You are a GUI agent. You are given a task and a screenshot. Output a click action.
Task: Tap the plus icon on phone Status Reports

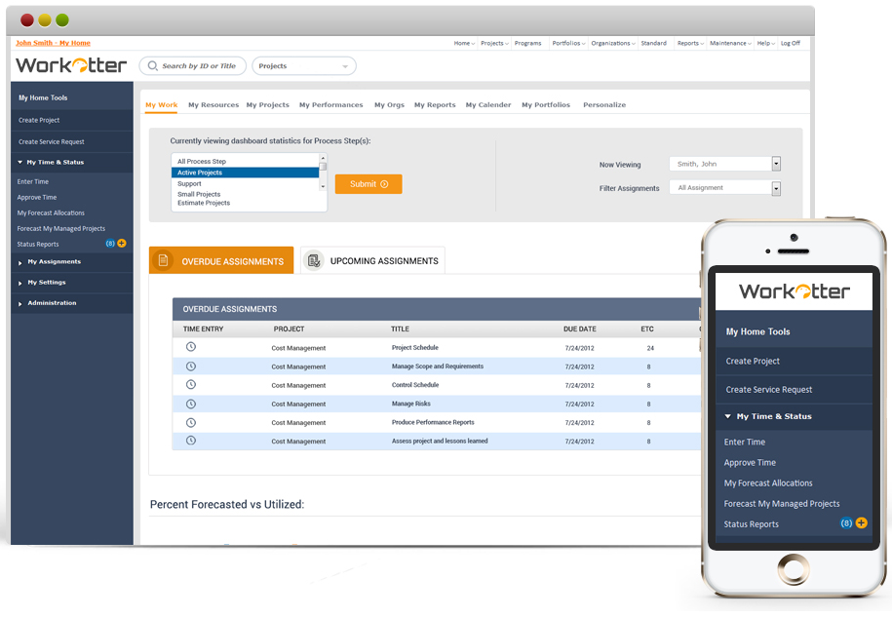[x=861, y=523]
